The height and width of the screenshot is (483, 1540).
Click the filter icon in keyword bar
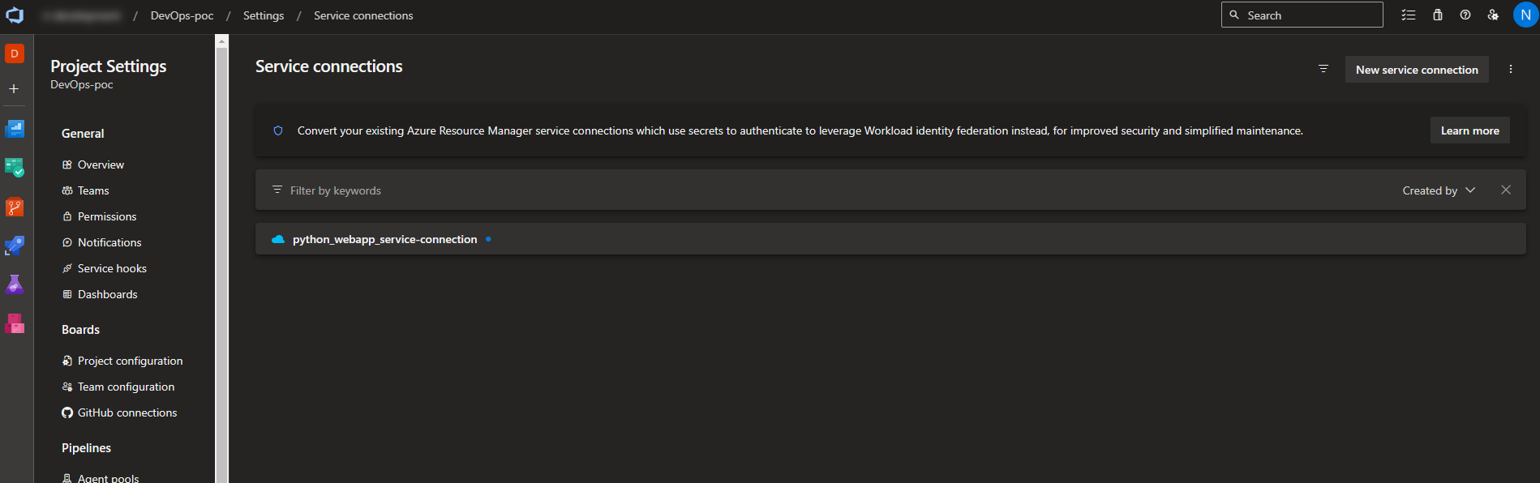pyautogui.click(x=277, y=190)
